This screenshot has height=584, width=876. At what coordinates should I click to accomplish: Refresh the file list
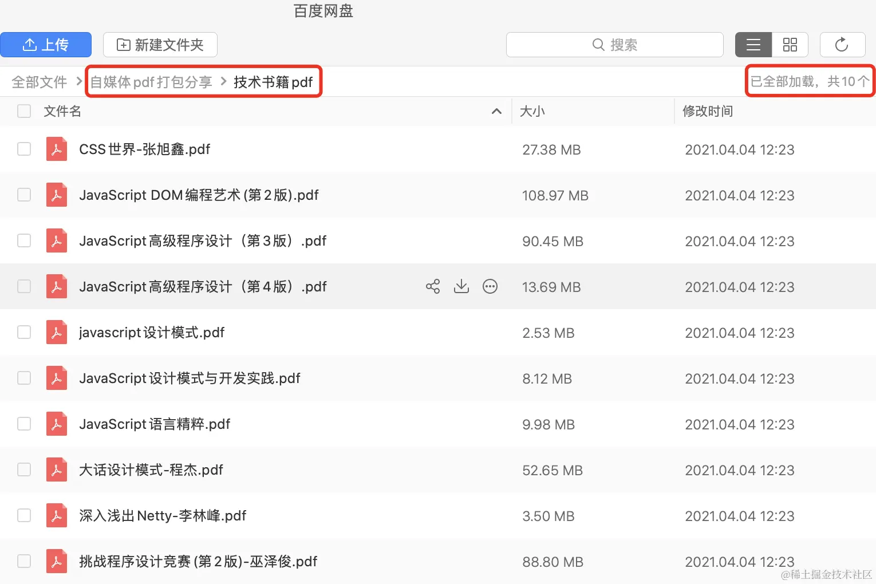[x=842, y=45]
